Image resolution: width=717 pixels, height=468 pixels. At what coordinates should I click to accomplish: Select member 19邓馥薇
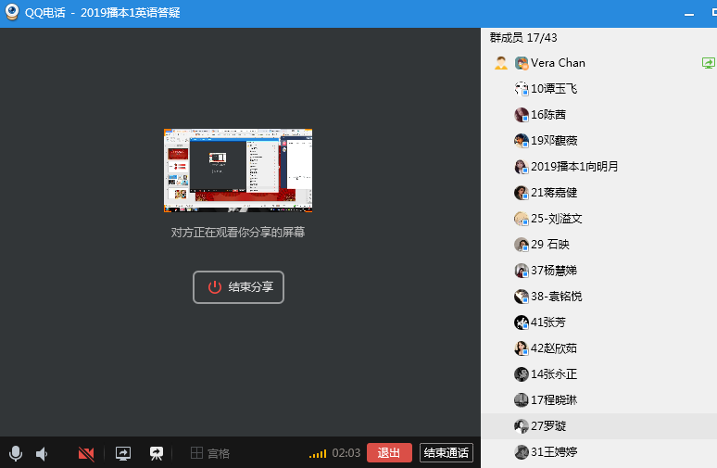click(x=599, y=141)
